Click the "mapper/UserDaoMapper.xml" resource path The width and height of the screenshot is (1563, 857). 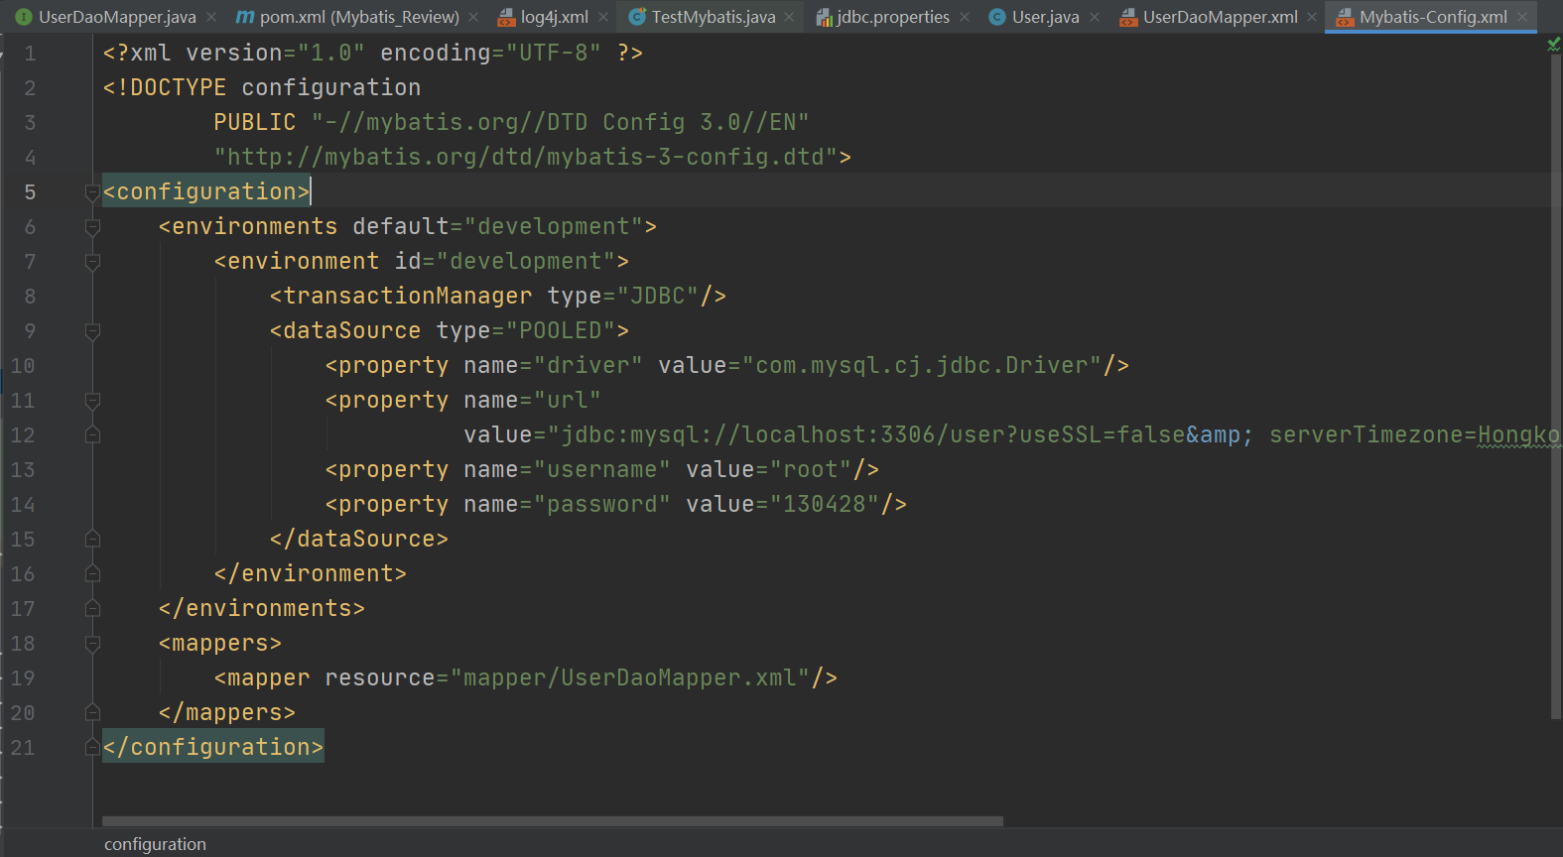pos(630,677)
